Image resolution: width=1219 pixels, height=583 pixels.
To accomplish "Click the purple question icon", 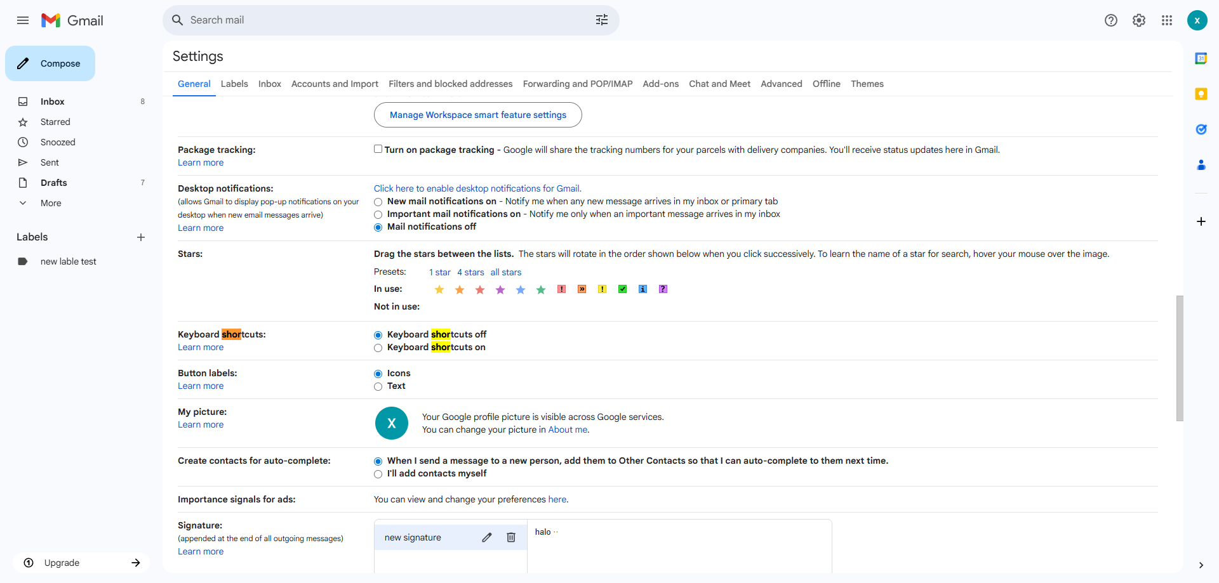I will 663,289.
